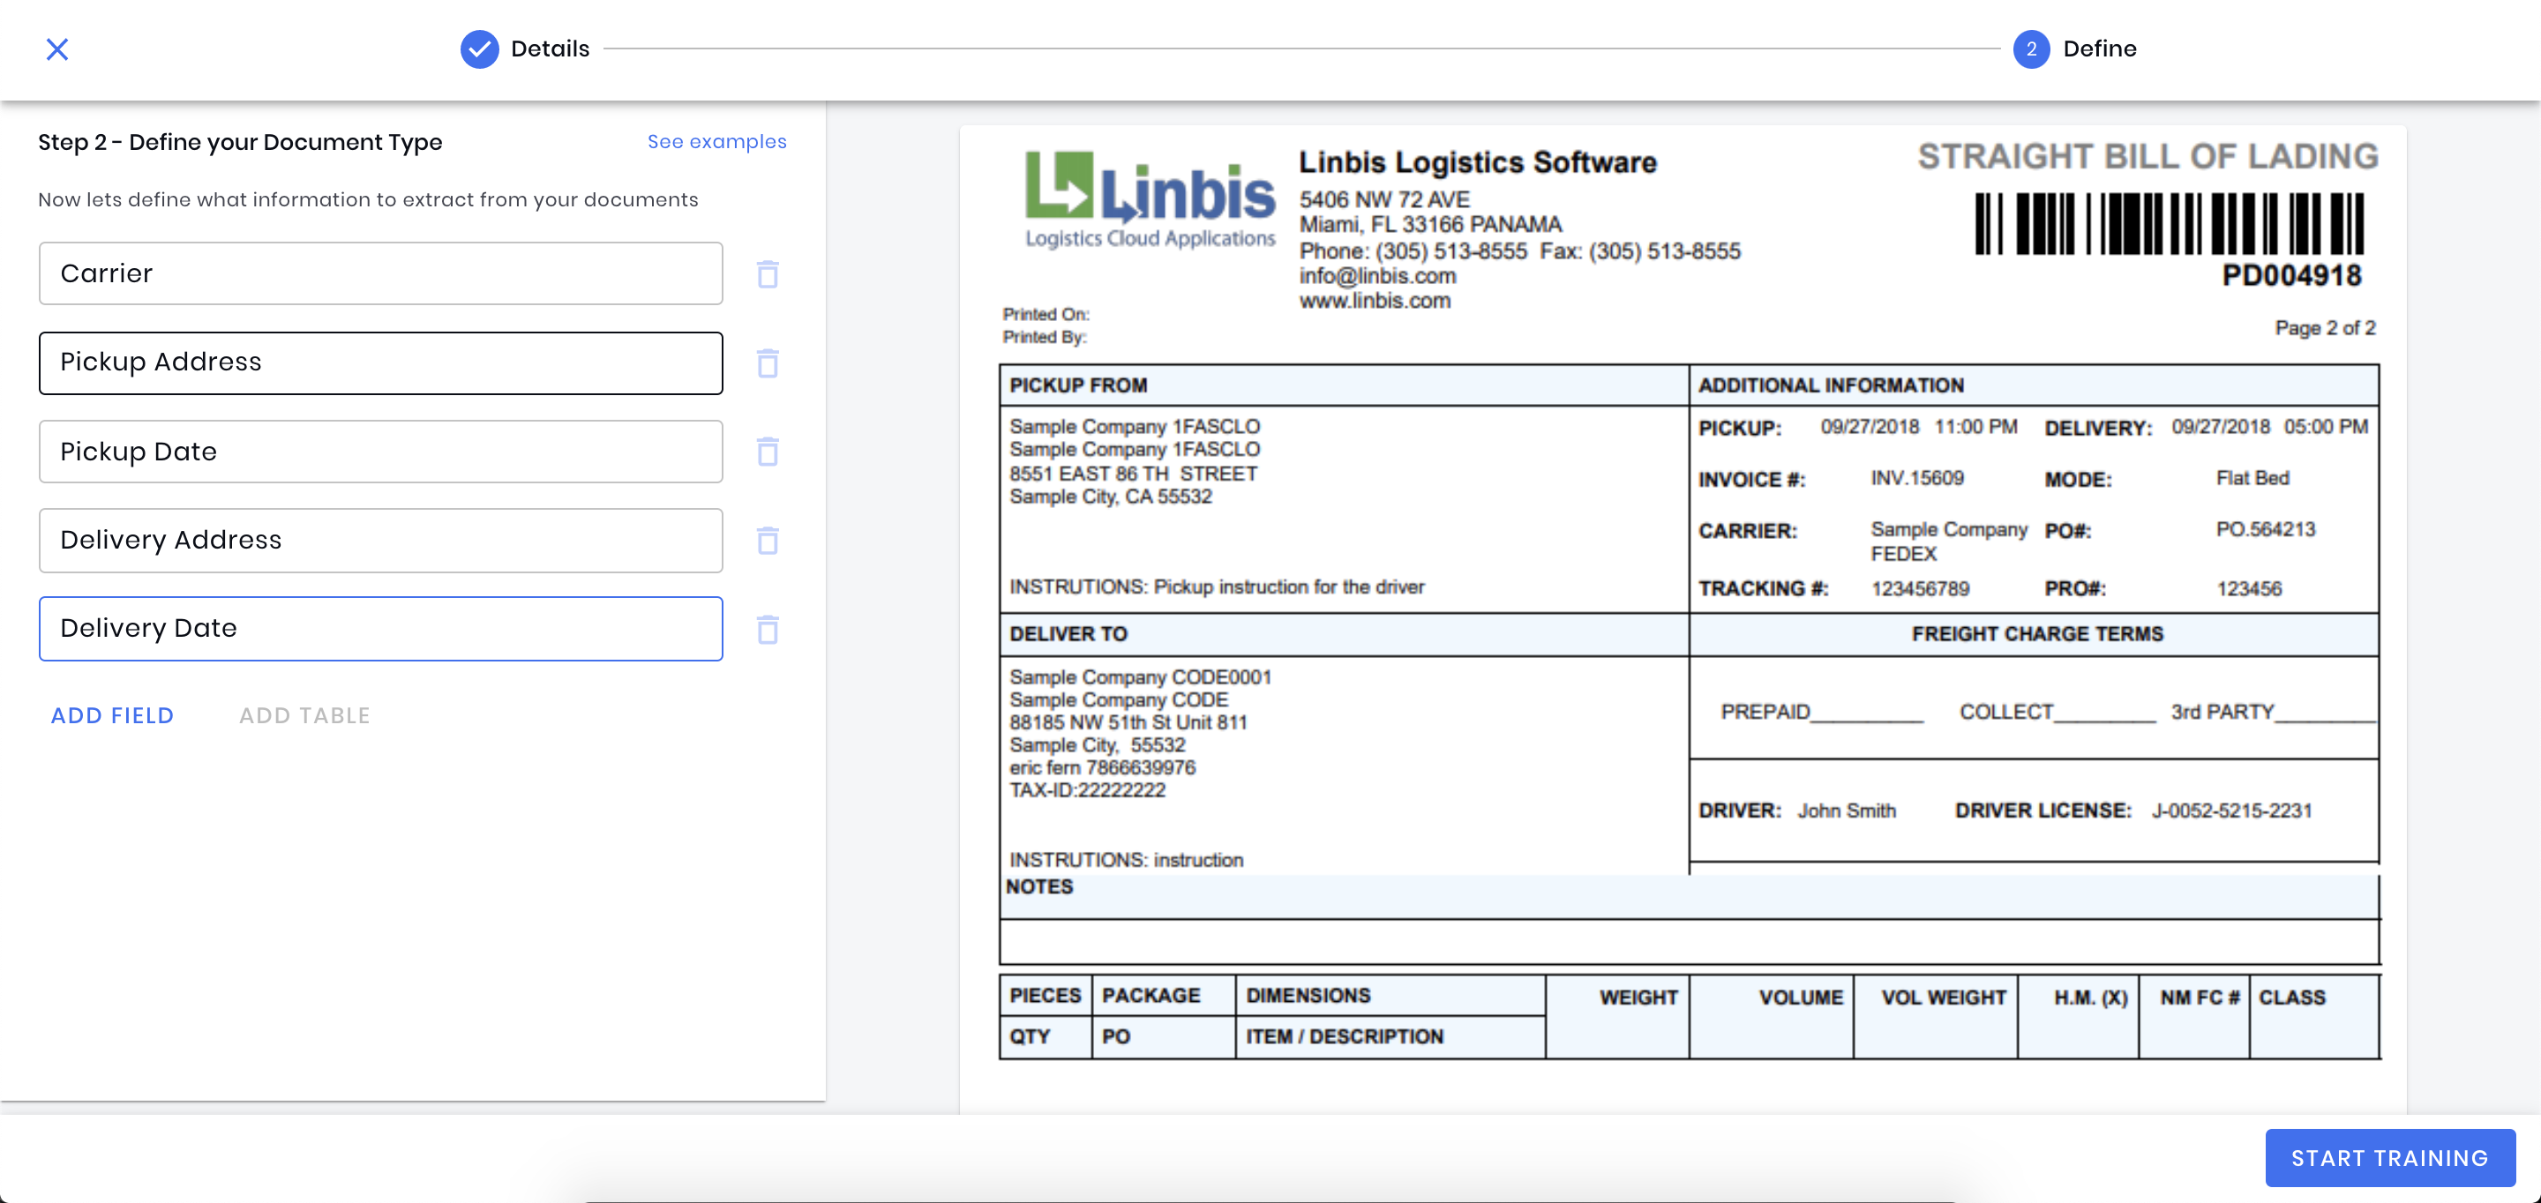Screen dimensions: 2541x1203
Task: Click the Details step checkmark icon
Action: click(479, 49)
